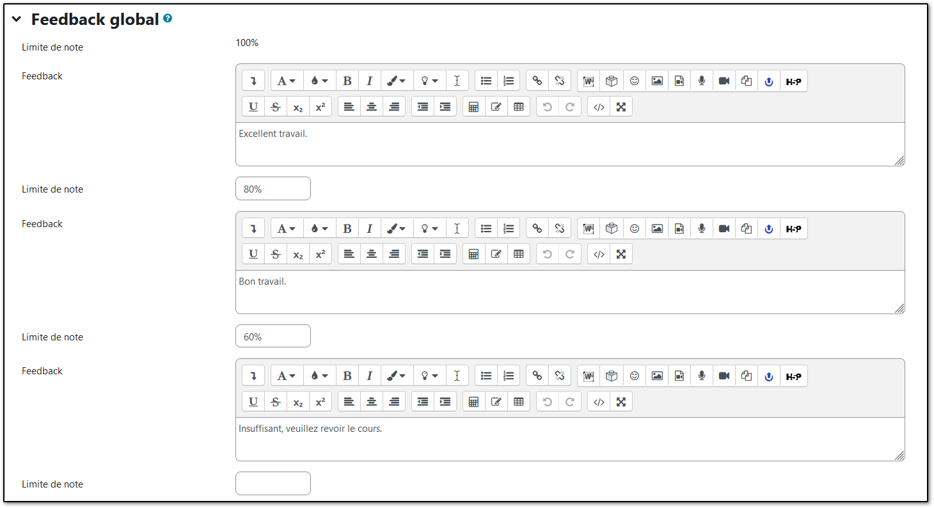
Task: Open the font color dropdown in first editor
Action: tap(319, 81)
